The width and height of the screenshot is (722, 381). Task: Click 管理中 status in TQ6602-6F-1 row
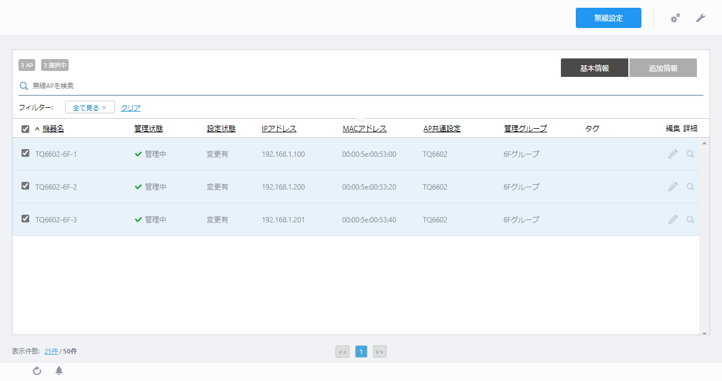pyautogui.click(x=150, y=154)
